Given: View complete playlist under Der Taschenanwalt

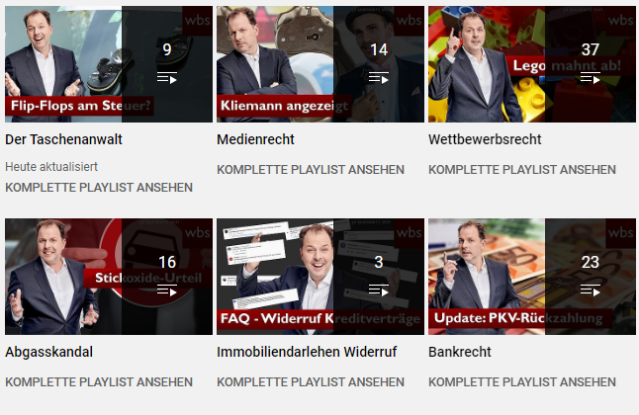Looking at the screenshot, I should tap(99, 188).
